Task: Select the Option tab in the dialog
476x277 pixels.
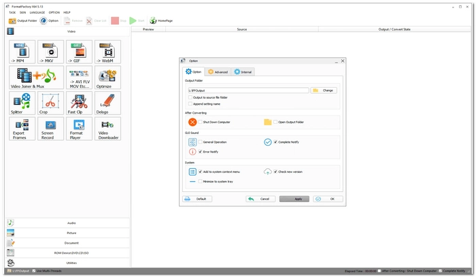Action: point(193,71)
